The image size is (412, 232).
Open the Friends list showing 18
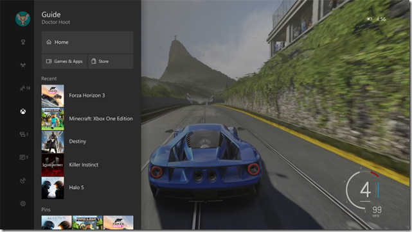(25, 88)
